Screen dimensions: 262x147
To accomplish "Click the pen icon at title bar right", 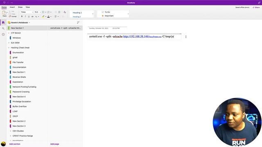I will pos(259,3).
